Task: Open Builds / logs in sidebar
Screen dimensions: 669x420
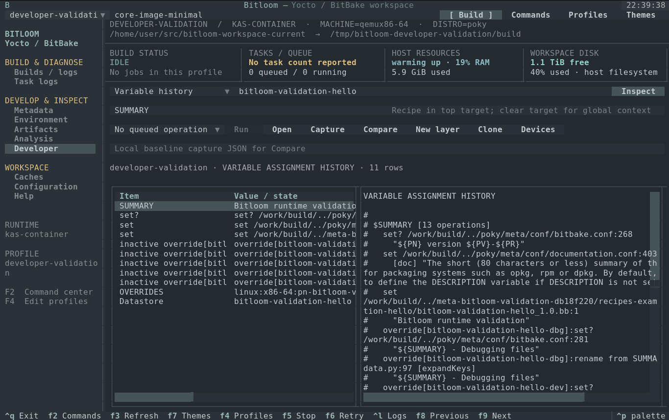Action: [x=46, y=72]
